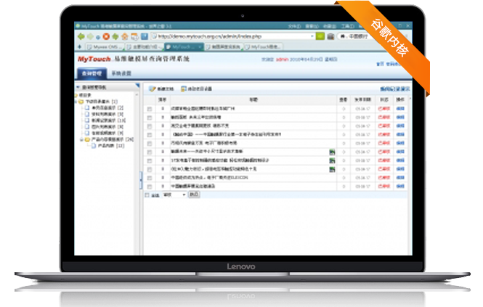The image size is (483, 307).
Task: Click the execute button beside the batch dropdown
Action: click(194, 195)
